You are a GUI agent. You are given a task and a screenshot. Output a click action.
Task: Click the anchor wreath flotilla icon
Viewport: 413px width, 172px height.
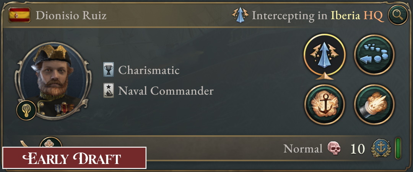coord(381,148)
